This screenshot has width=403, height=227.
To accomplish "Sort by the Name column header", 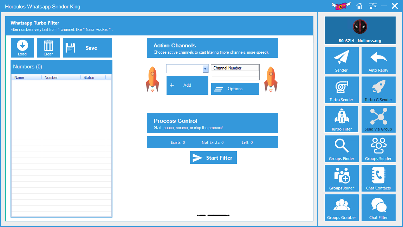I will [26, 78].
